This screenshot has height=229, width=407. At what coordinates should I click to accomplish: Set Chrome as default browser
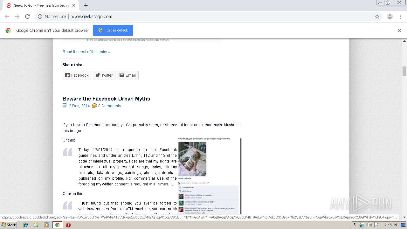(113, 30)
